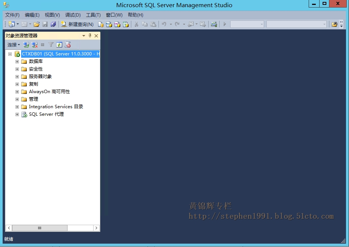Click the New Project toolbar icon
349x247 pixels.
(11, 24)
